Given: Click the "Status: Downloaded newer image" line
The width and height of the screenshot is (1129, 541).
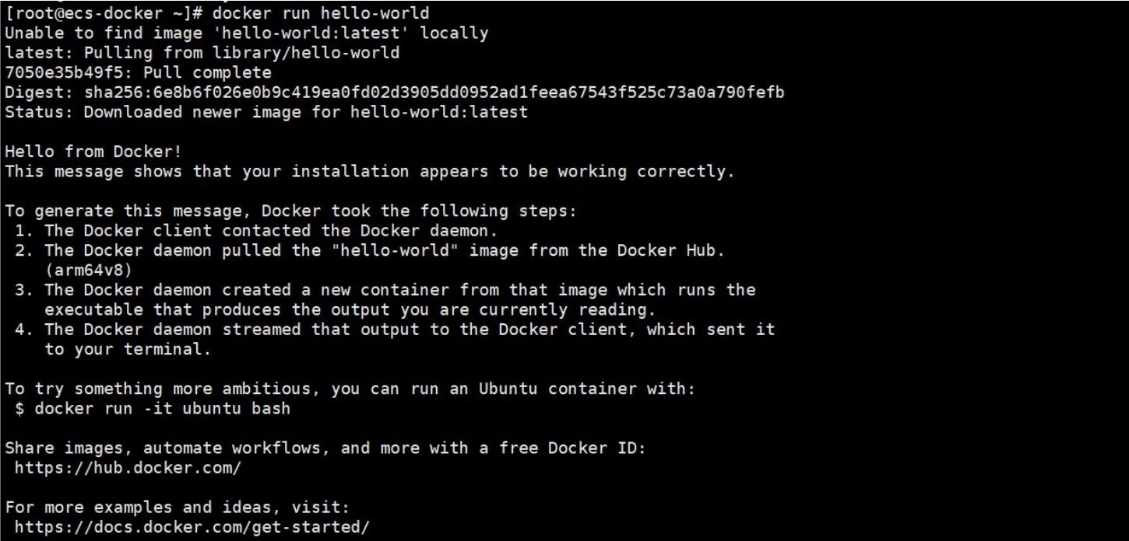Looking at the screenshot, I should [x=266, y=112].
